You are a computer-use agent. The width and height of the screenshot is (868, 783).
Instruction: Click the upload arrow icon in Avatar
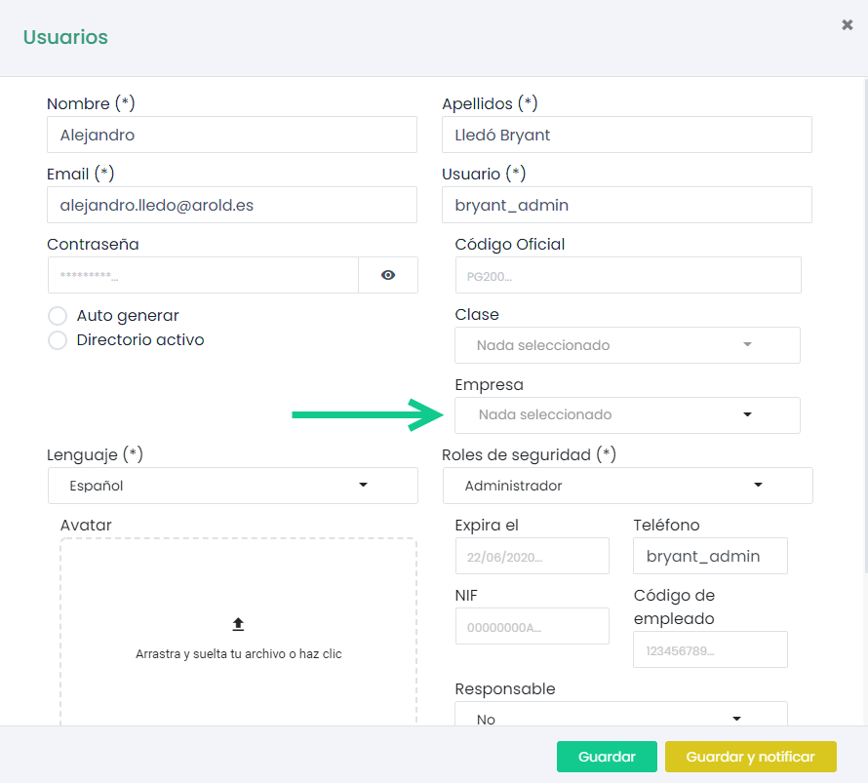click(x=238, y=624)
